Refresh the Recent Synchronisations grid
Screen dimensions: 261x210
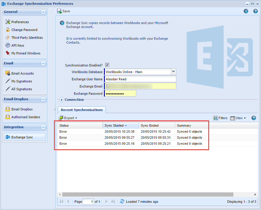pos(122,201)
